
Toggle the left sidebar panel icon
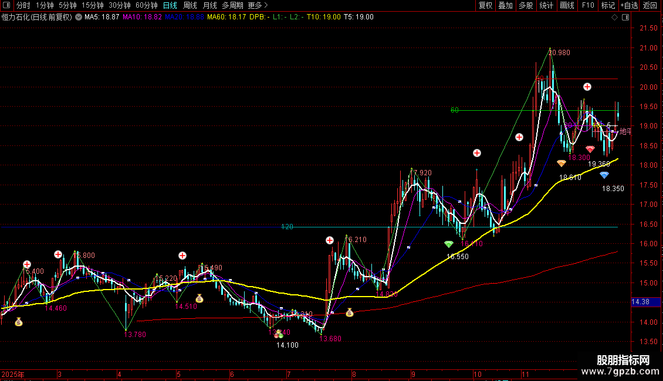tap(6, 5)
